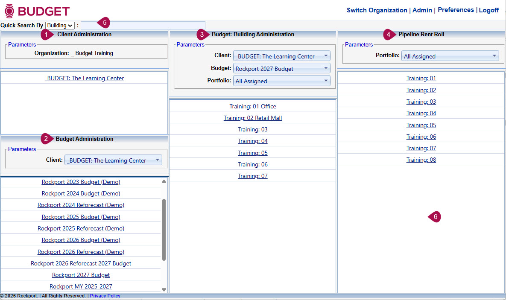Open Training: 01 in Pipeline Rent Roll
Image resolution: width=506 pixels, height=300 pixels.
[421, 78]
